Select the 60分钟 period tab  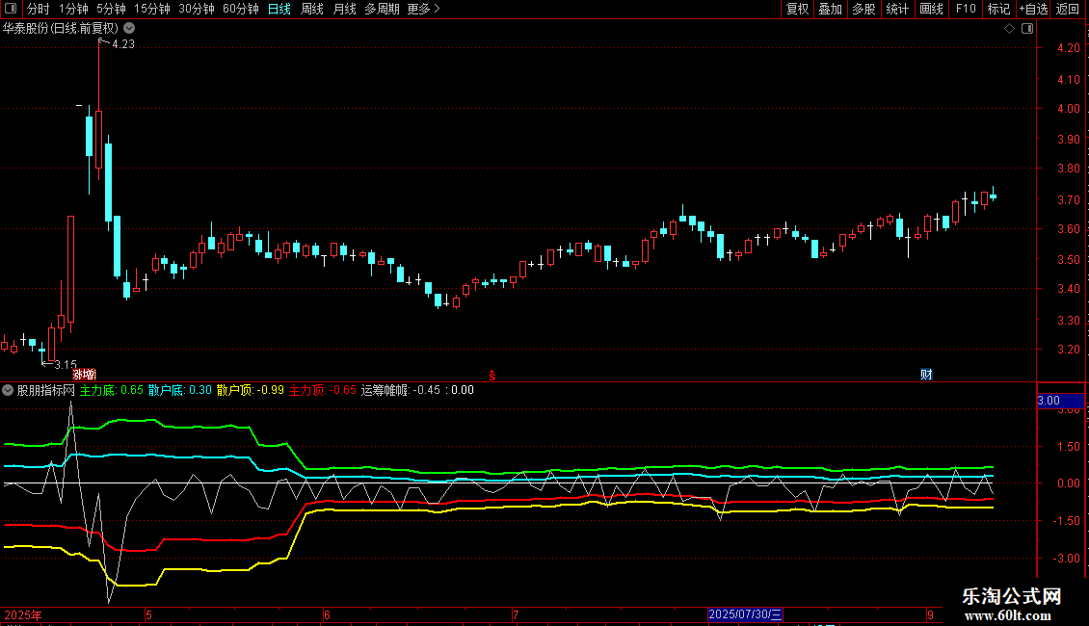(240, 9)
